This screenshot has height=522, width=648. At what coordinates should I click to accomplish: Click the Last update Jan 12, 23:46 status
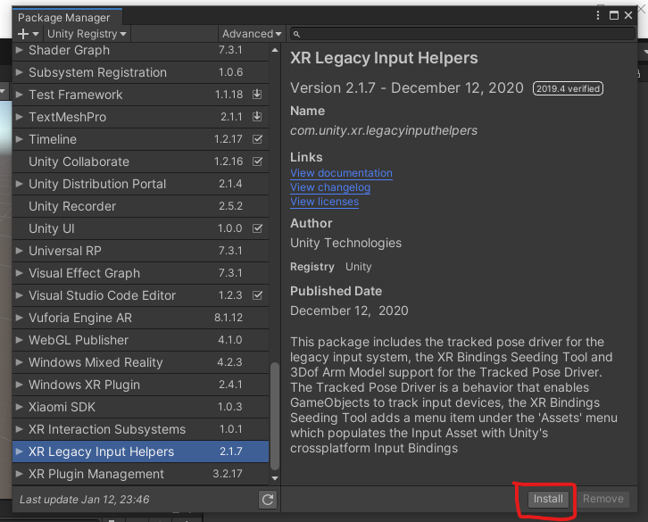coord(84,500)
